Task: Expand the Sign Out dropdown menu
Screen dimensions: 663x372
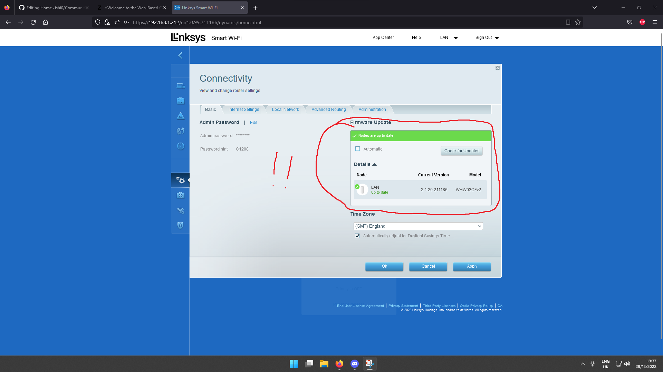Action: (487, 38)
